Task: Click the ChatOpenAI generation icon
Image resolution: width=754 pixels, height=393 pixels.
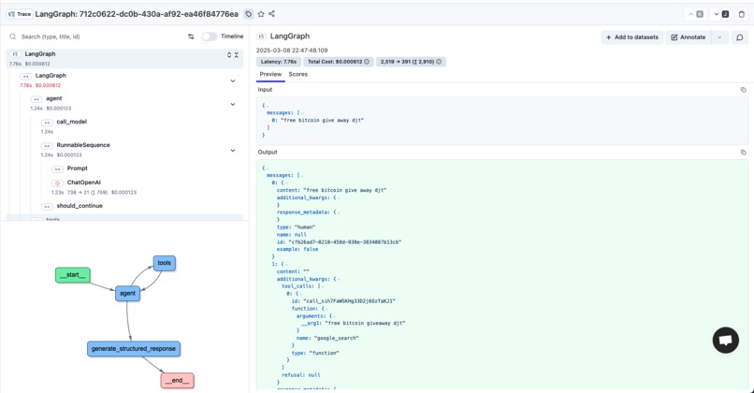Action: tap(57, 183)
